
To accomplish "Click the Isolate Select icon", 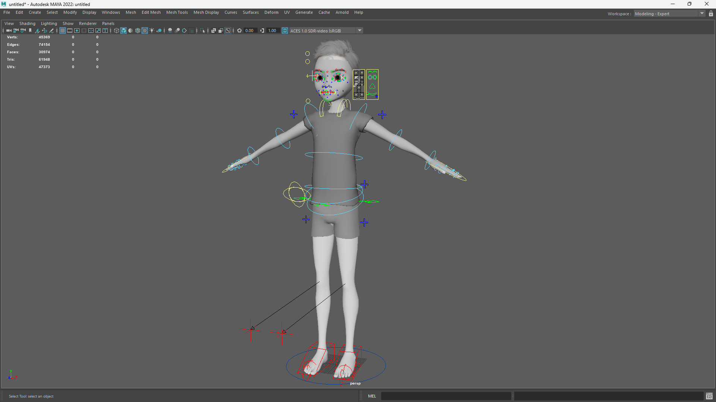I will pyautogui.click(x=202, y=31).
